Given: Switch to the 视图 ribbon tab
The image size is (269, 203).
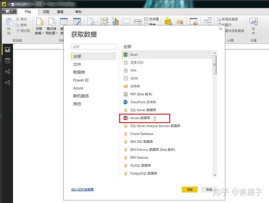Looking at the screenshot, I should (x=46, y=12).
